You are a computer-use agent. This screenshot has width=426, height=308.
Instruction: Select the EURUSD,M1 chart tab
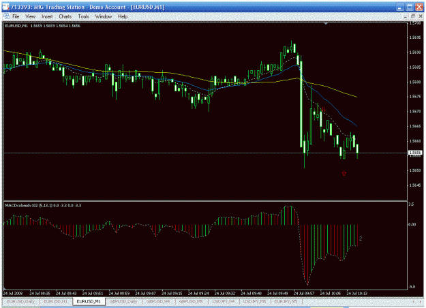coord(89,301)
